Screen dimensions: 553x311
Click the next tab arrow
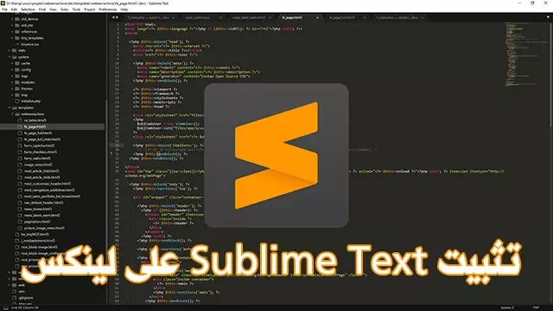(x=118, y=17)
